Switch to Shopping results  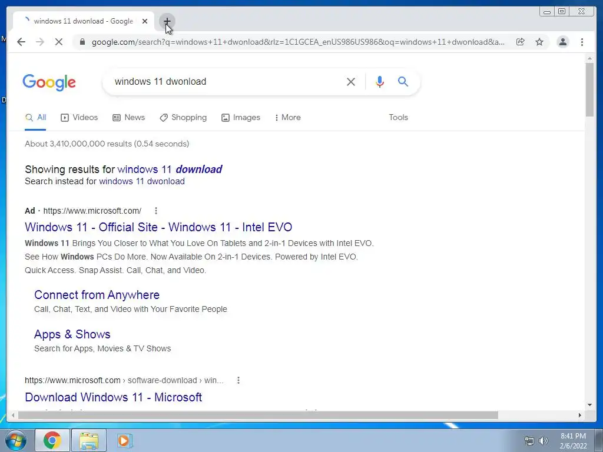pyautogui.click(x=183, y=118)
